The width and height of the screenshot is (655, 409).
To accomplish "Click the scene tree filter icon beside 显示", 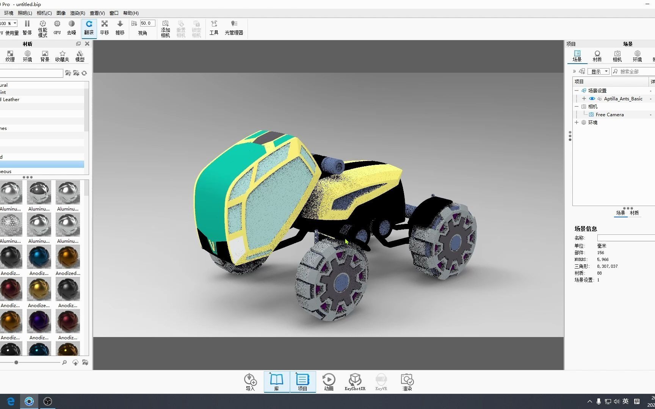I will [x=582, y=72].
